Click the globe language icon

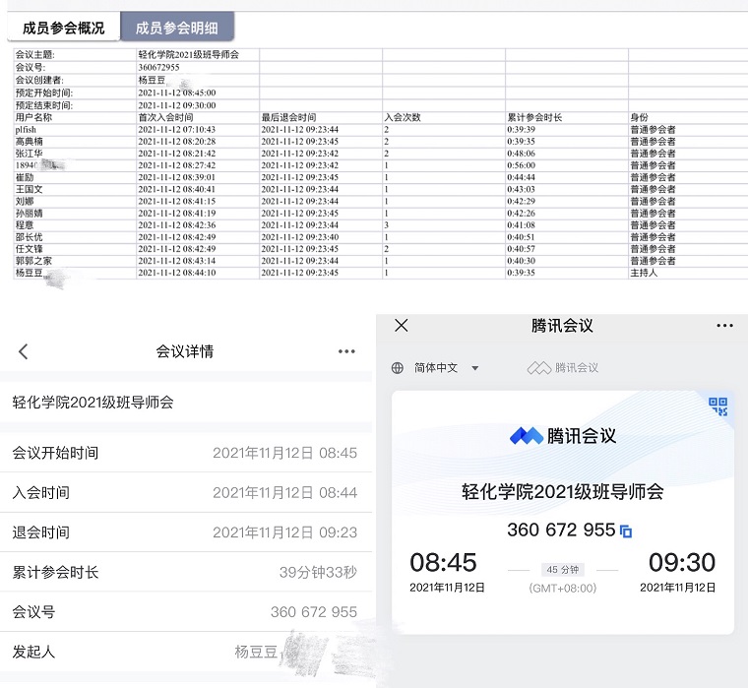[x=398, y=368]
